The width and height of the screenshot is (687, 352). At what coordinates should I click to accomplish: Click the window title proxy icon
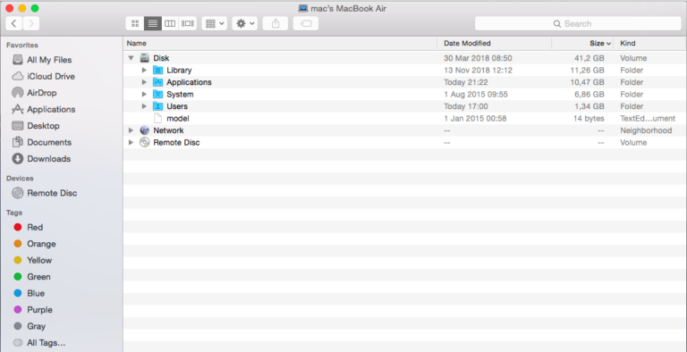(302, 8)
